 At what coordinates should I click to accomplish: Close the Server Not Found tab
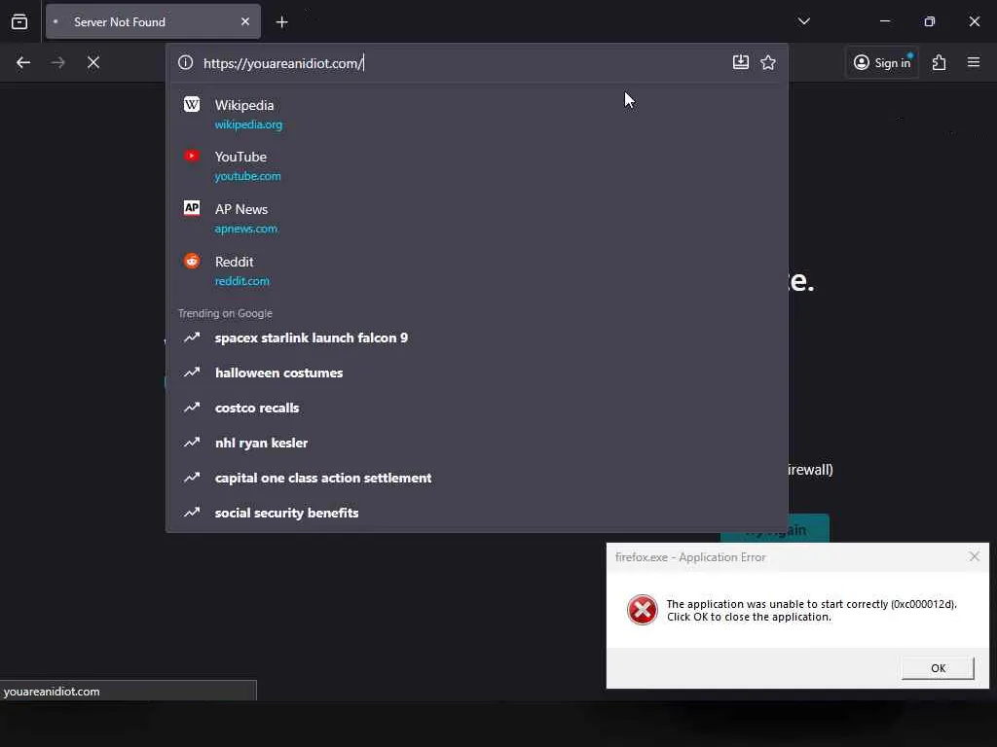pyautogui.click(x=244, y=21)
